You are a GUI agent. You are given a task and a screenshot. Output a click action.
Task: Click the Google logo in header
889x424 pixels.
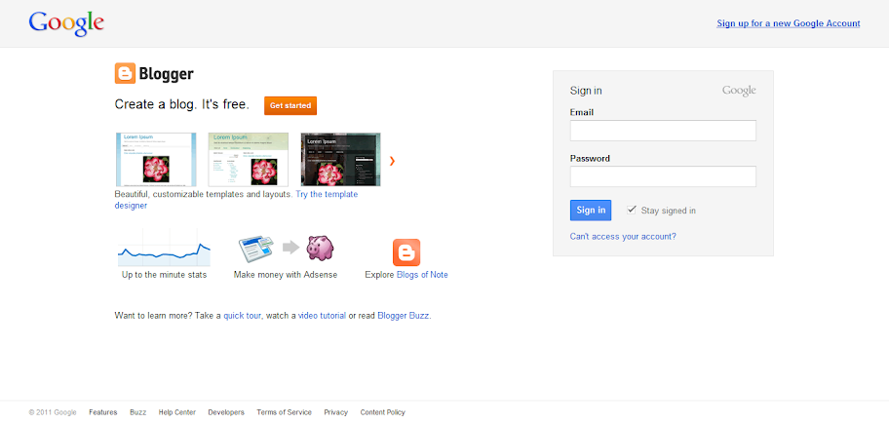click(x=66, y=23)
